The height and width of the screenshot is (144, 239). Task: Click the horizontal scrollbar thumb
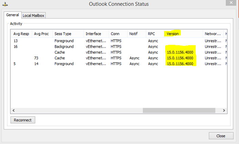[179, 110]
